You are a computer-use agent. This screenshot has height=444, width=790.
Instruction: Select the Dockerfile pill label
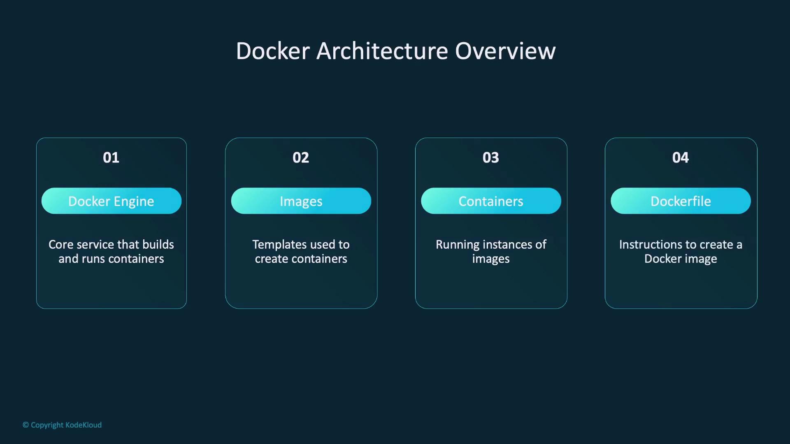681,201
